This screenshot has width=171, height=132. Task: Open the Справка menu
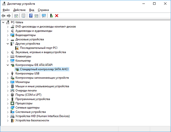coord(43,10)
